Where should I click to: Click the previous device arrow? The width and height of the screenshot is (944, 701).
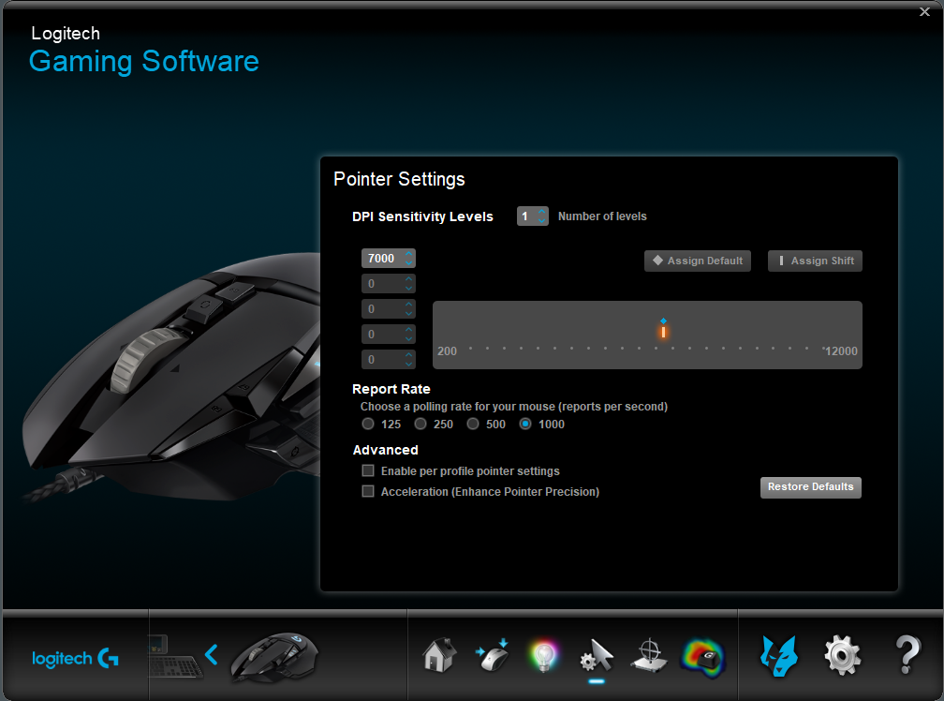[x=212, y=655]
